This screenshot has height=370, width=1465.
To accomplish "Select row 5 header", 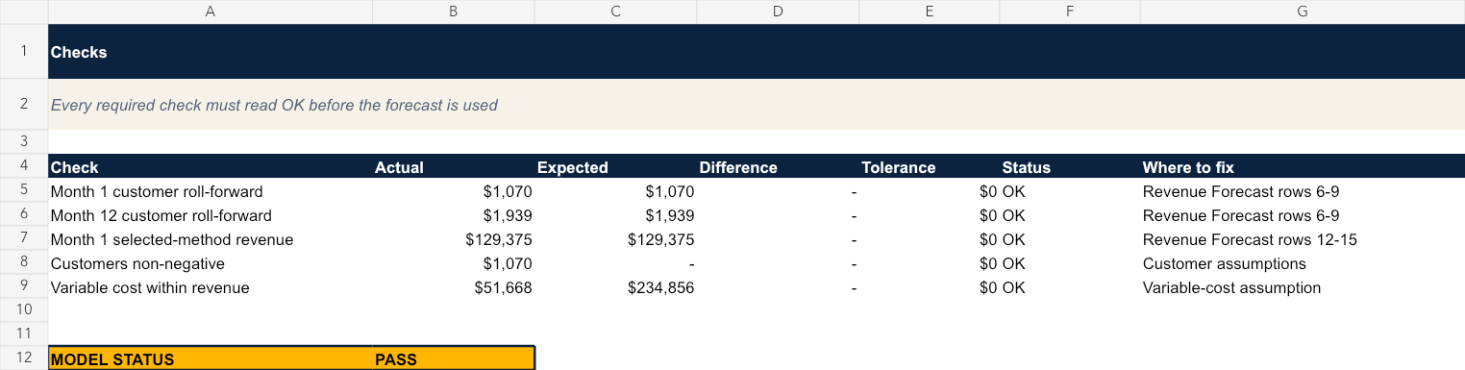I will 24,190.
